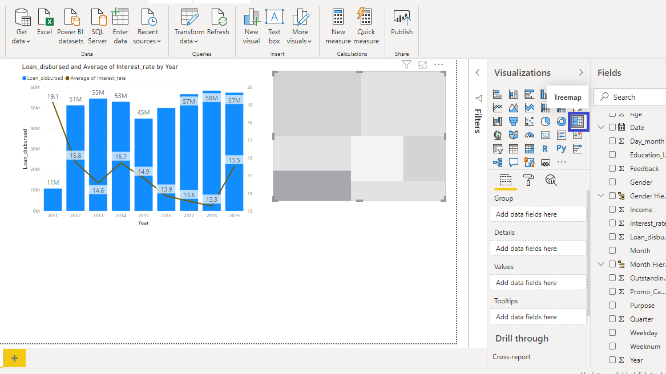Screen dimensions: 666x374
Task: Select the Q&A speech bubble visual
Action: [514, 162]
